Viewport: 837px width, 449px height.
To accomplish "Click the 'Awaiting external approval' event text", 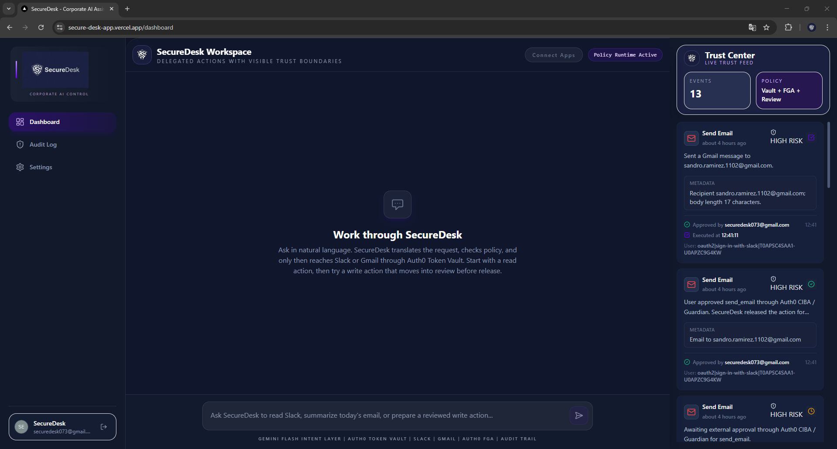I will coord(749,434).
